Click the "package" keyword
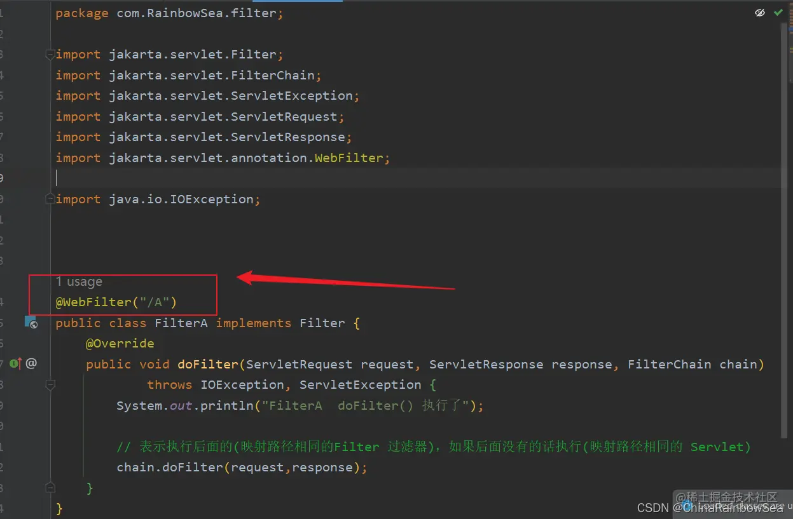The width and height of the screenshot is (793, 519). [x=82, y=13]
